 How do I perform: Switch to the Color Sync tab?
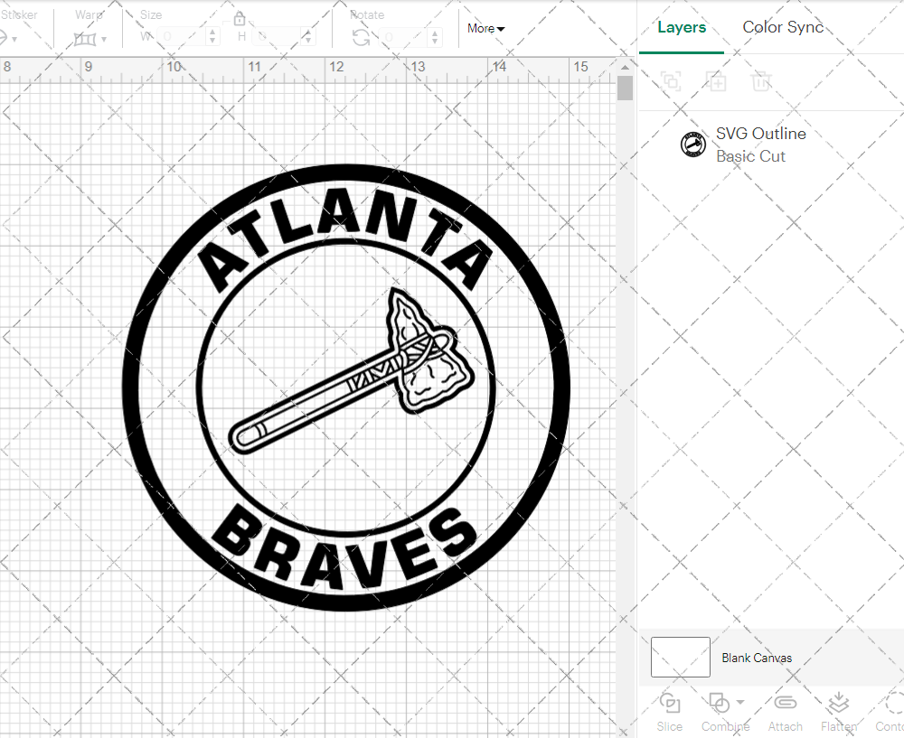point(783,27)
